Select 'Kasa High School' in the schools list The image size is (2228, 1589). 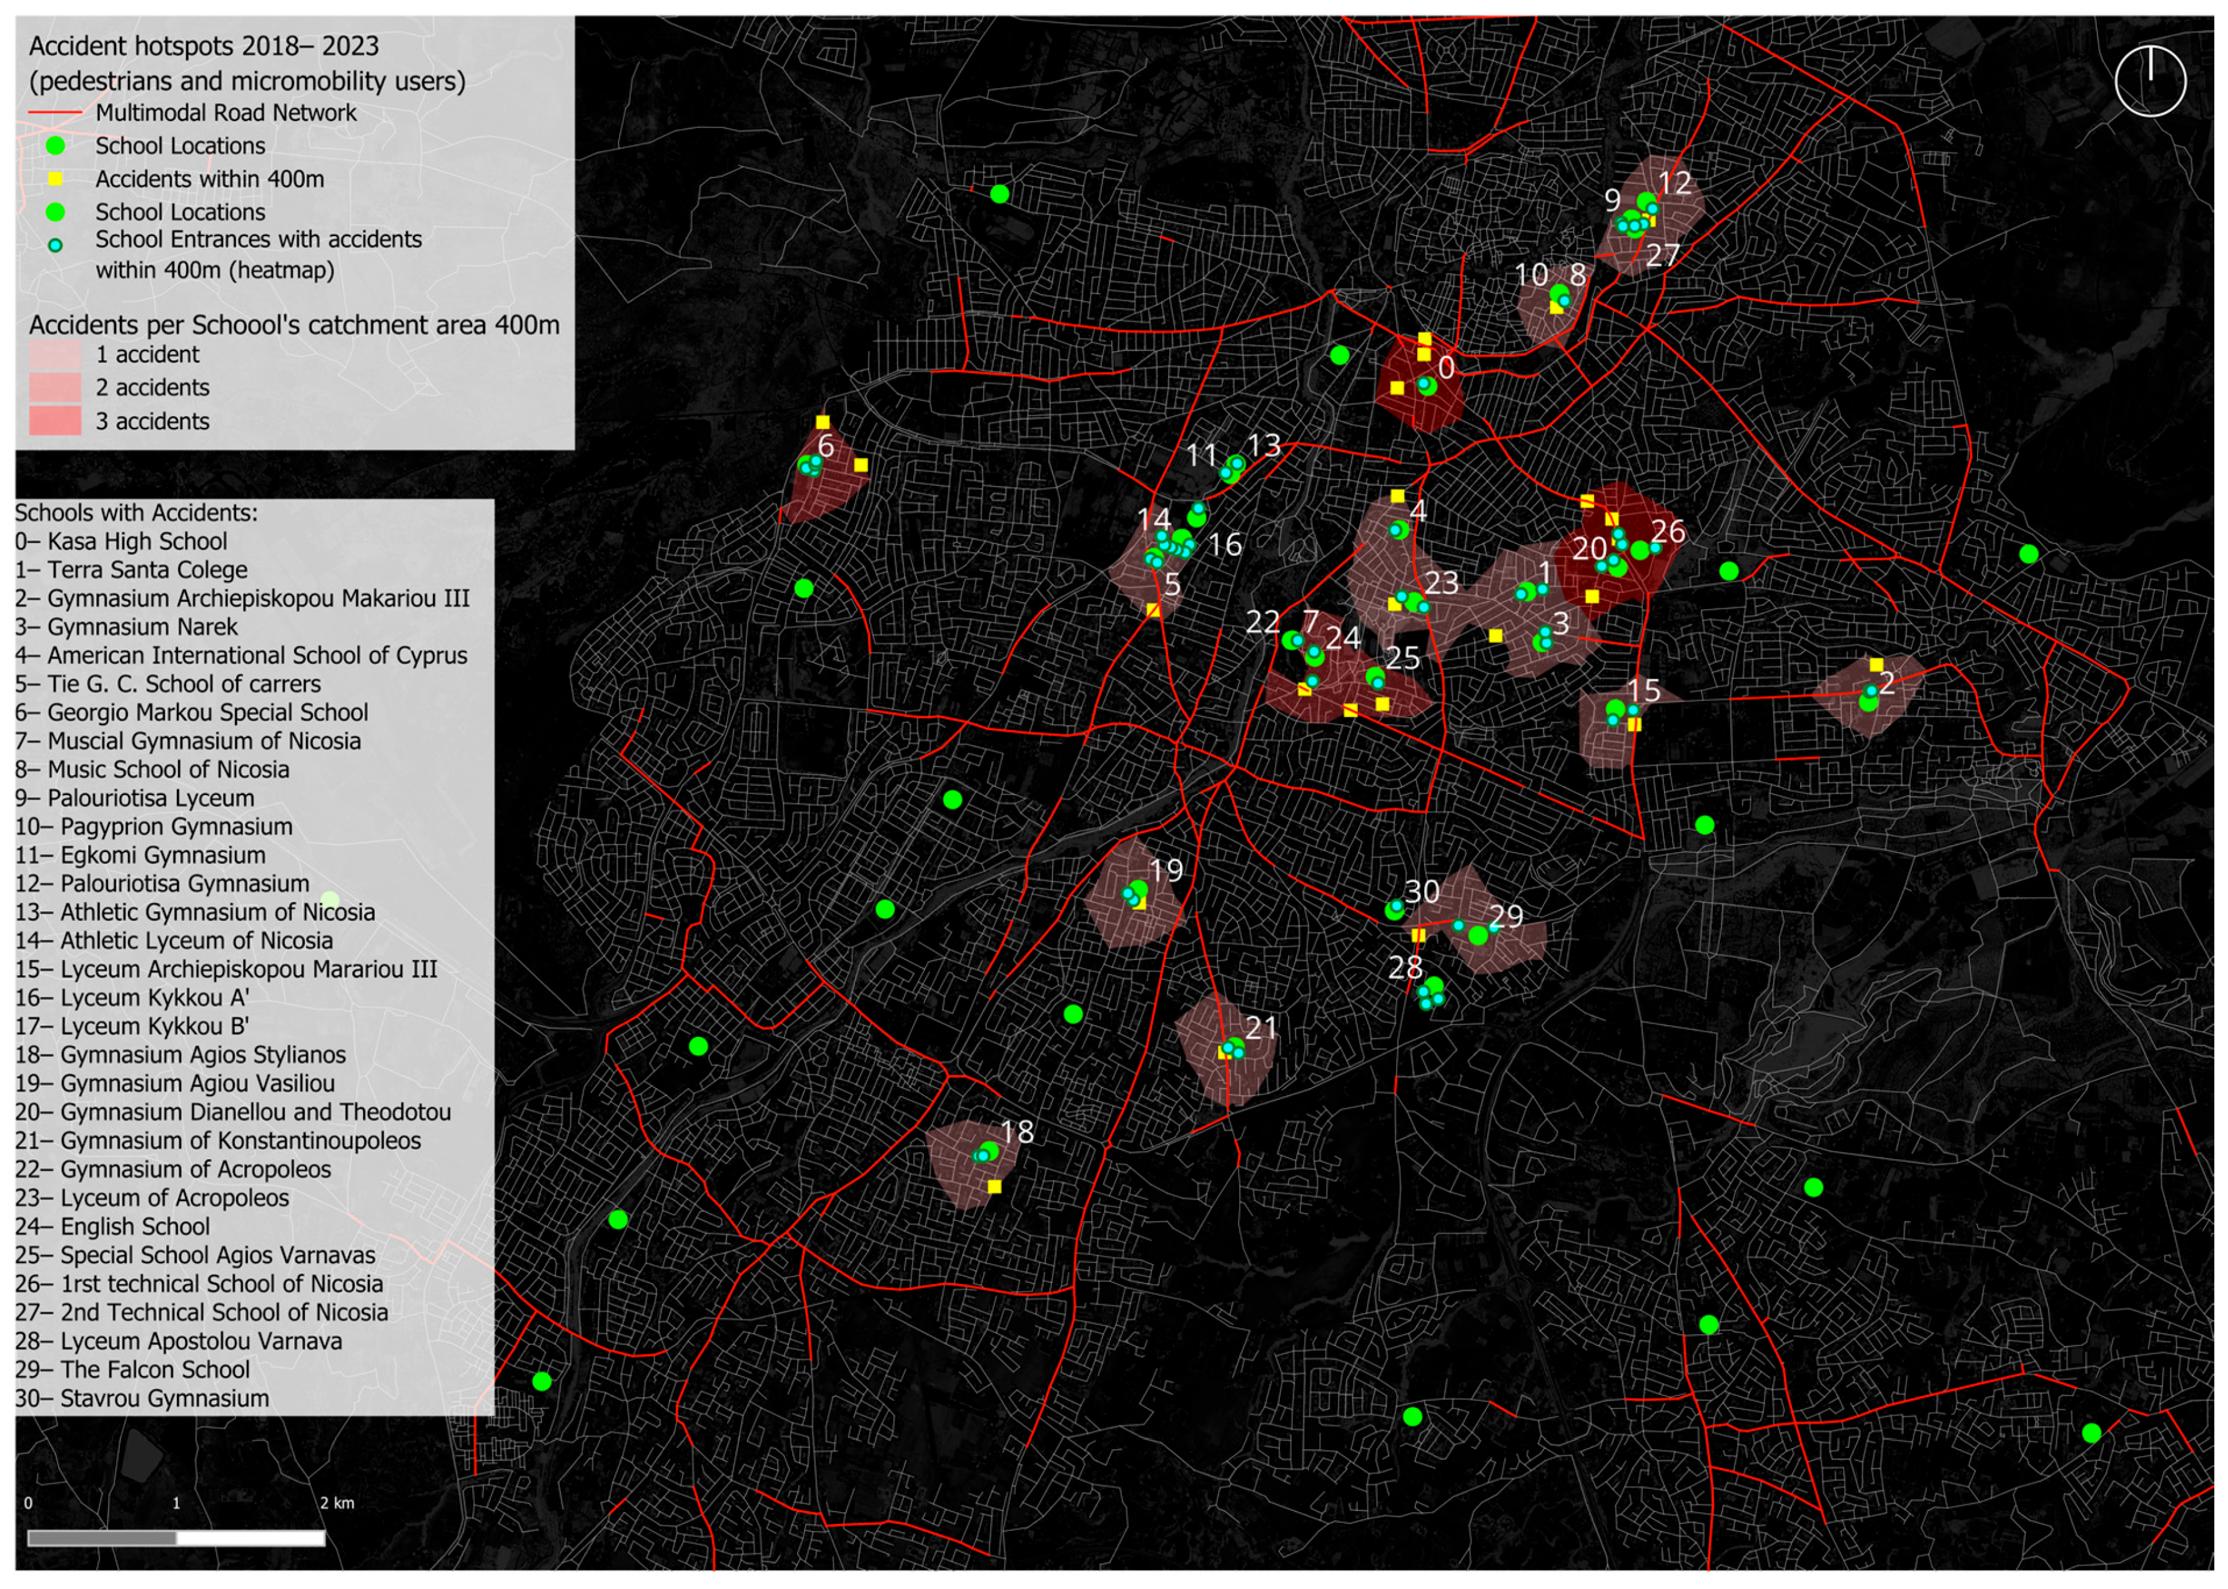121,541
